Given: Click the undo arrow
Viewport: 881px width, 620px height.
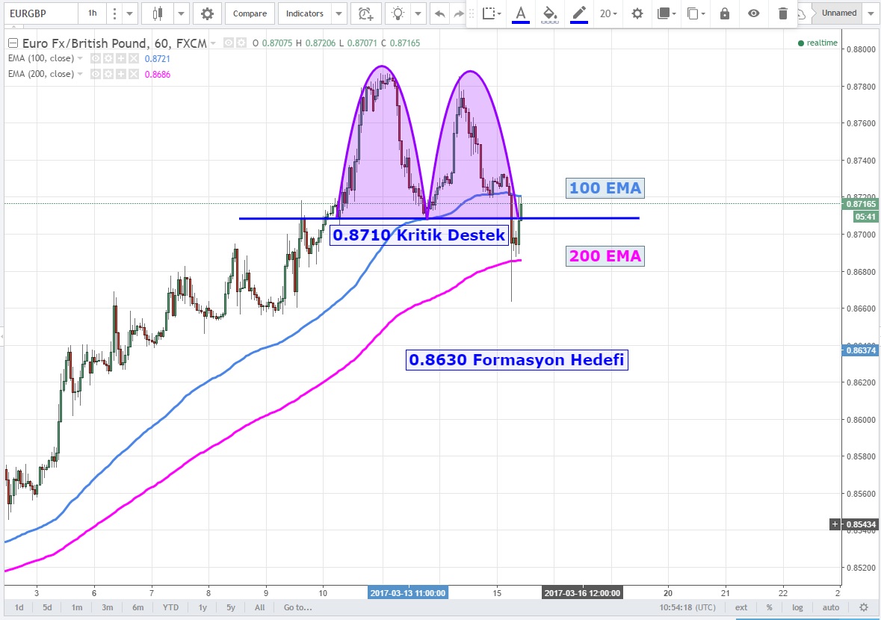Looking at the screenshot, I should [439, 13].
